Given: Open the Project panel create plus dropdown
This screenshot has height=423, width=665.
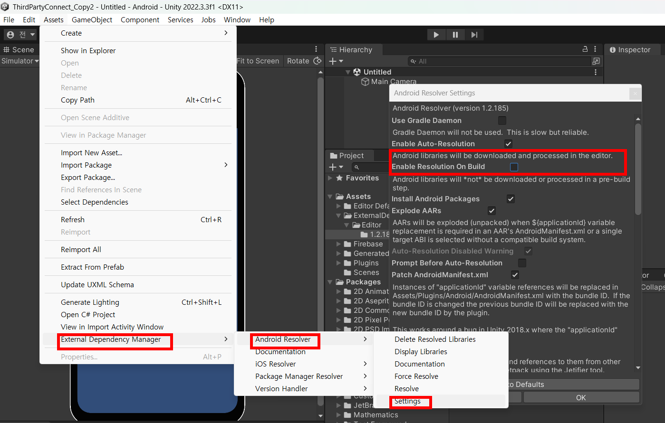Looking at the screenshot, I should [336, 167].
